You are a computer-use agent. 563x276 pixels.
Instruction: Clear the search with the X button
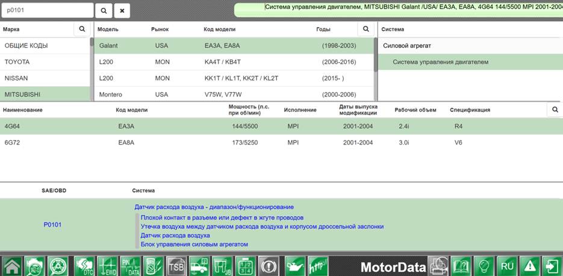(122, 10)
